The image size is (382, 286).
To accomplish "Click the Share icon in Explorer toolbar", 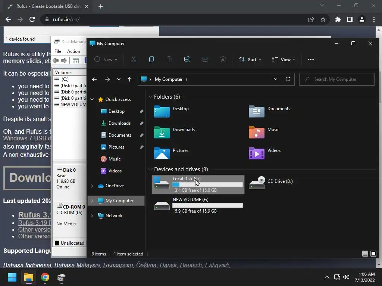I will click(x=205, y=59).
